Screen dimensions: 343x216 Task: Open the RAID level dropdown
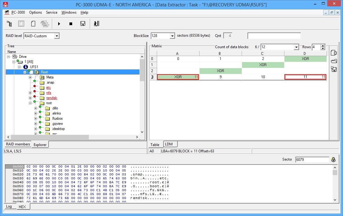(x=56, y=36)
